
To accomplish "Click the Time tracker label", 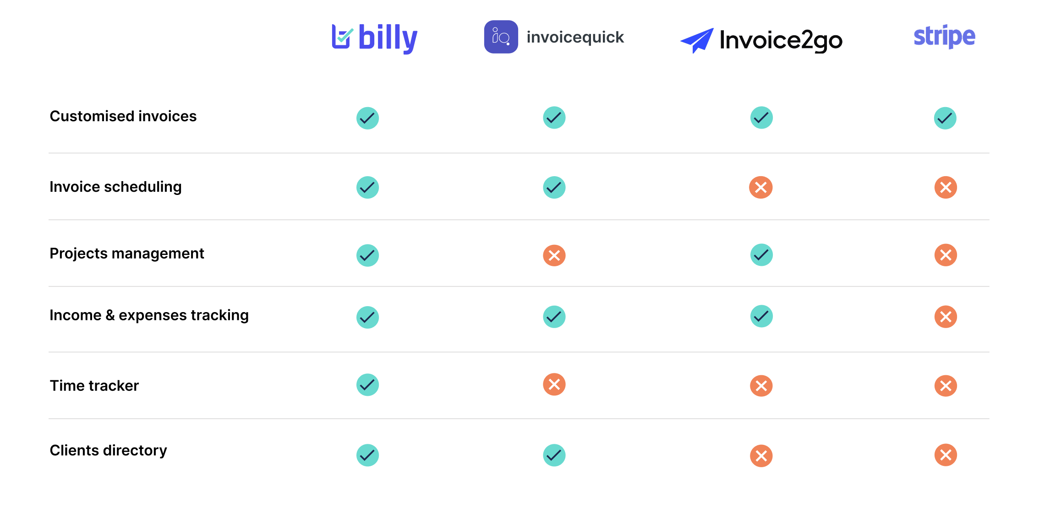I will click(94, 386).
